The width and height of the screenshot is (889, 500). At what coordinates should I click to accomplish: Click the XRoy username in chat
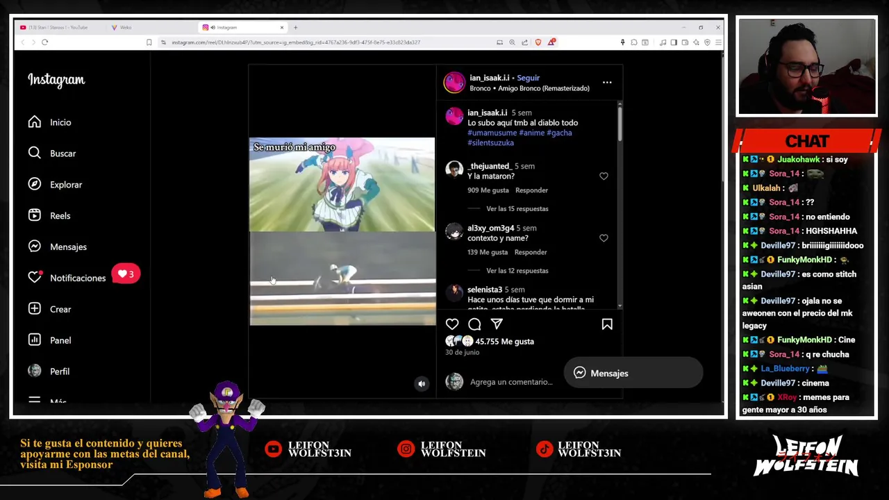pos(787,397)
